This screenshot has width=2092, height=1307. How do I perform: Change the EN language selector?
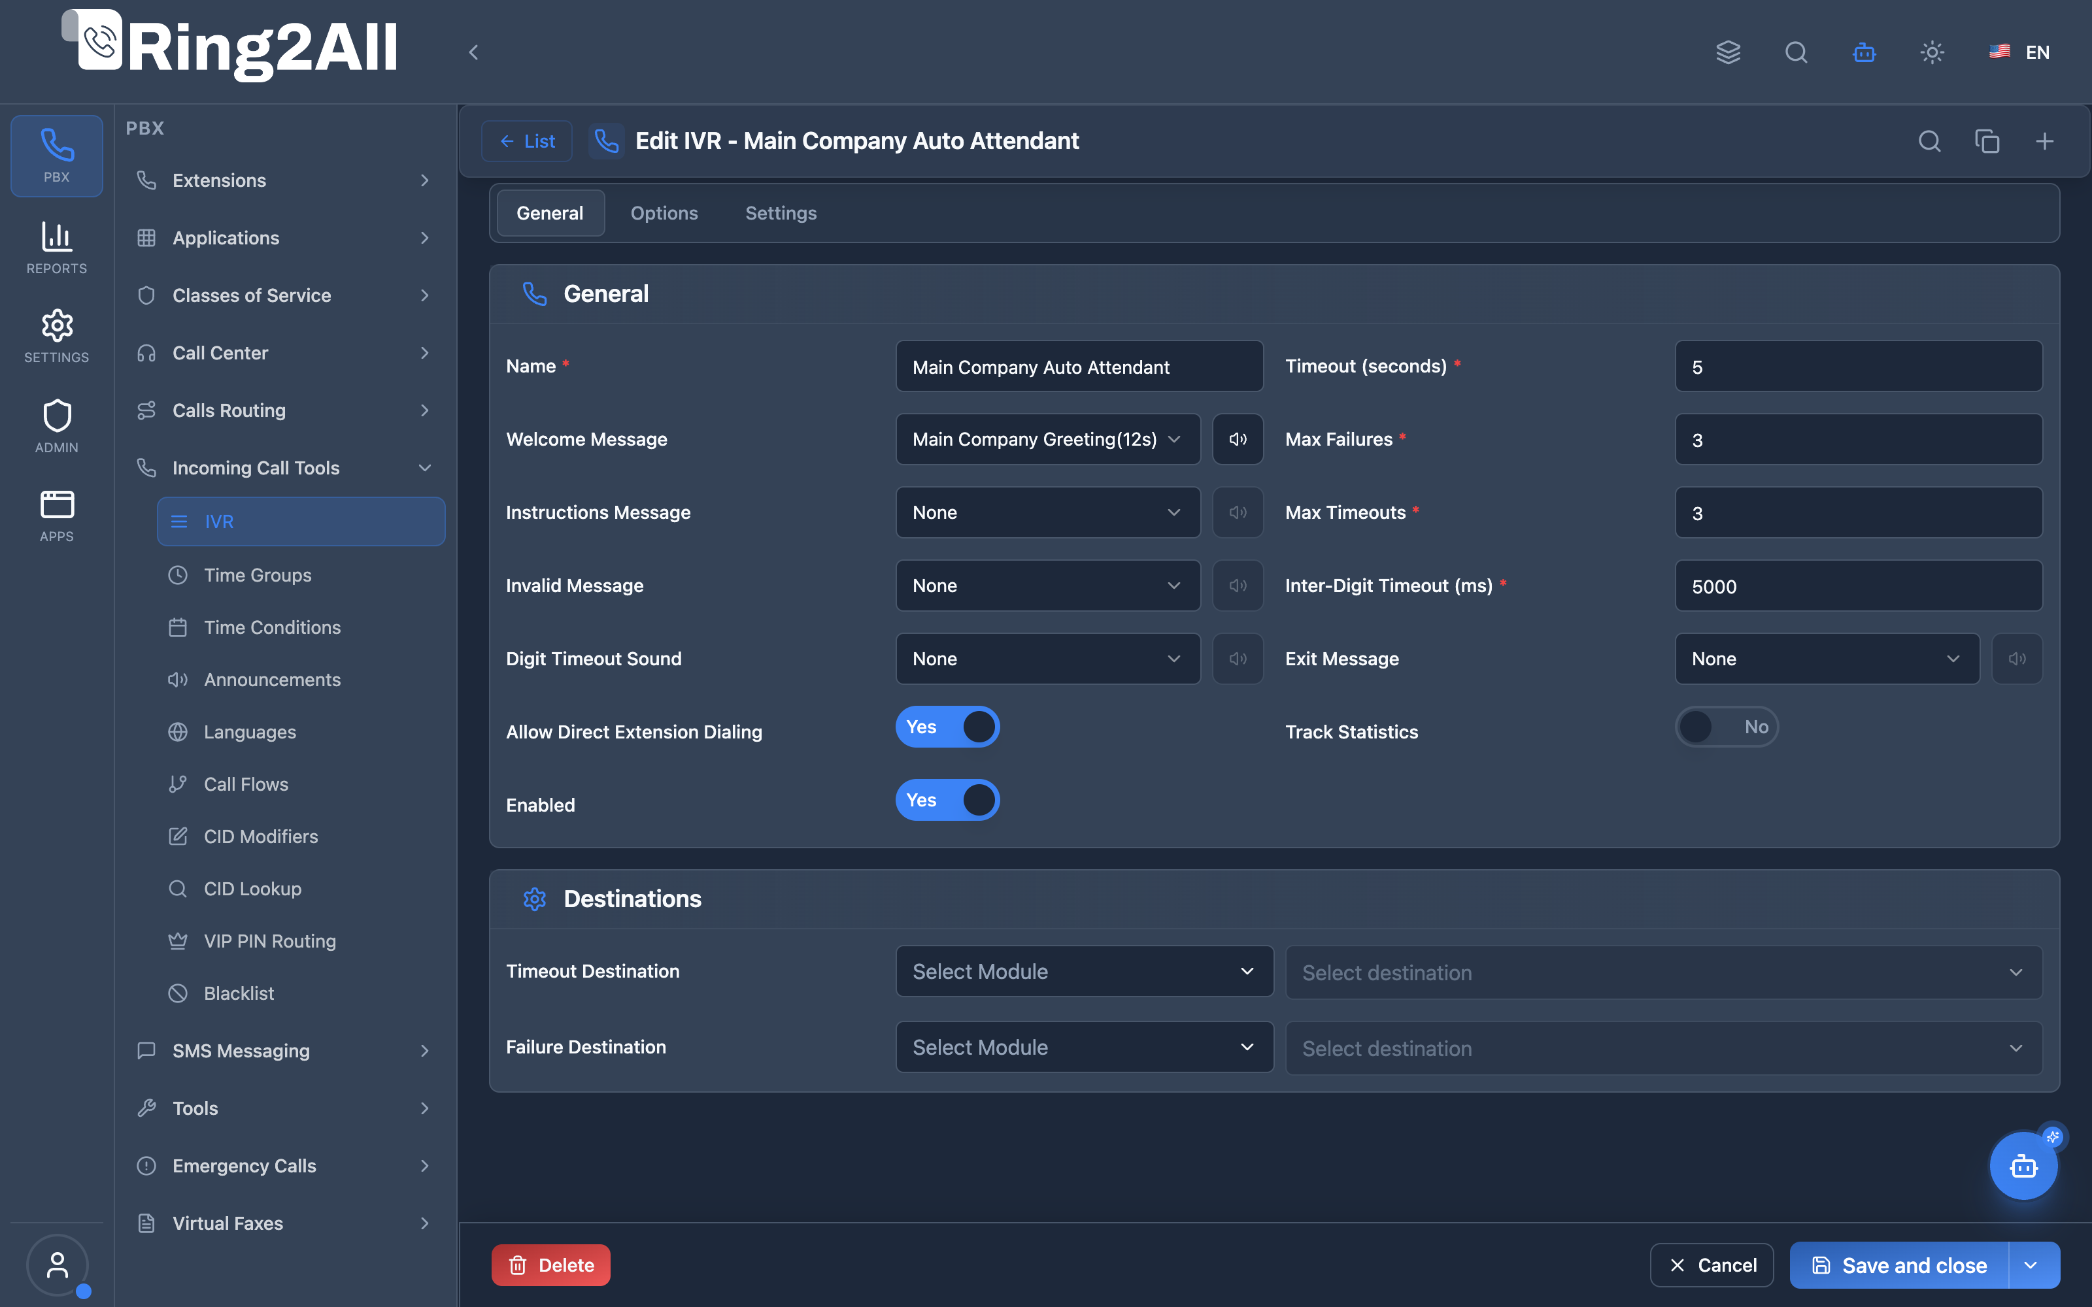pyautogui.click(x=2019, y=52)
